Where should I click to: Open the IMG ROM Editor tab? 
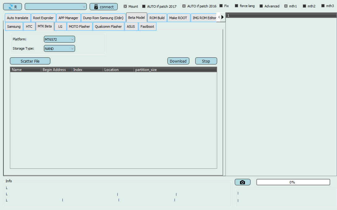[204, 18]
